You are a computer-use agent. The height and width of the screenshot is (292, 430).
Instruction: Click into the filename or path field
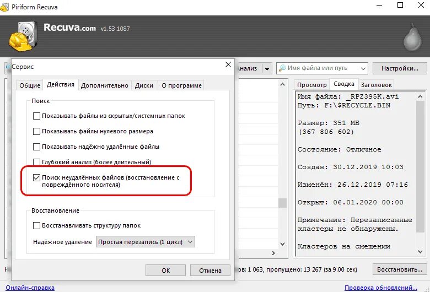click(322, 68)
